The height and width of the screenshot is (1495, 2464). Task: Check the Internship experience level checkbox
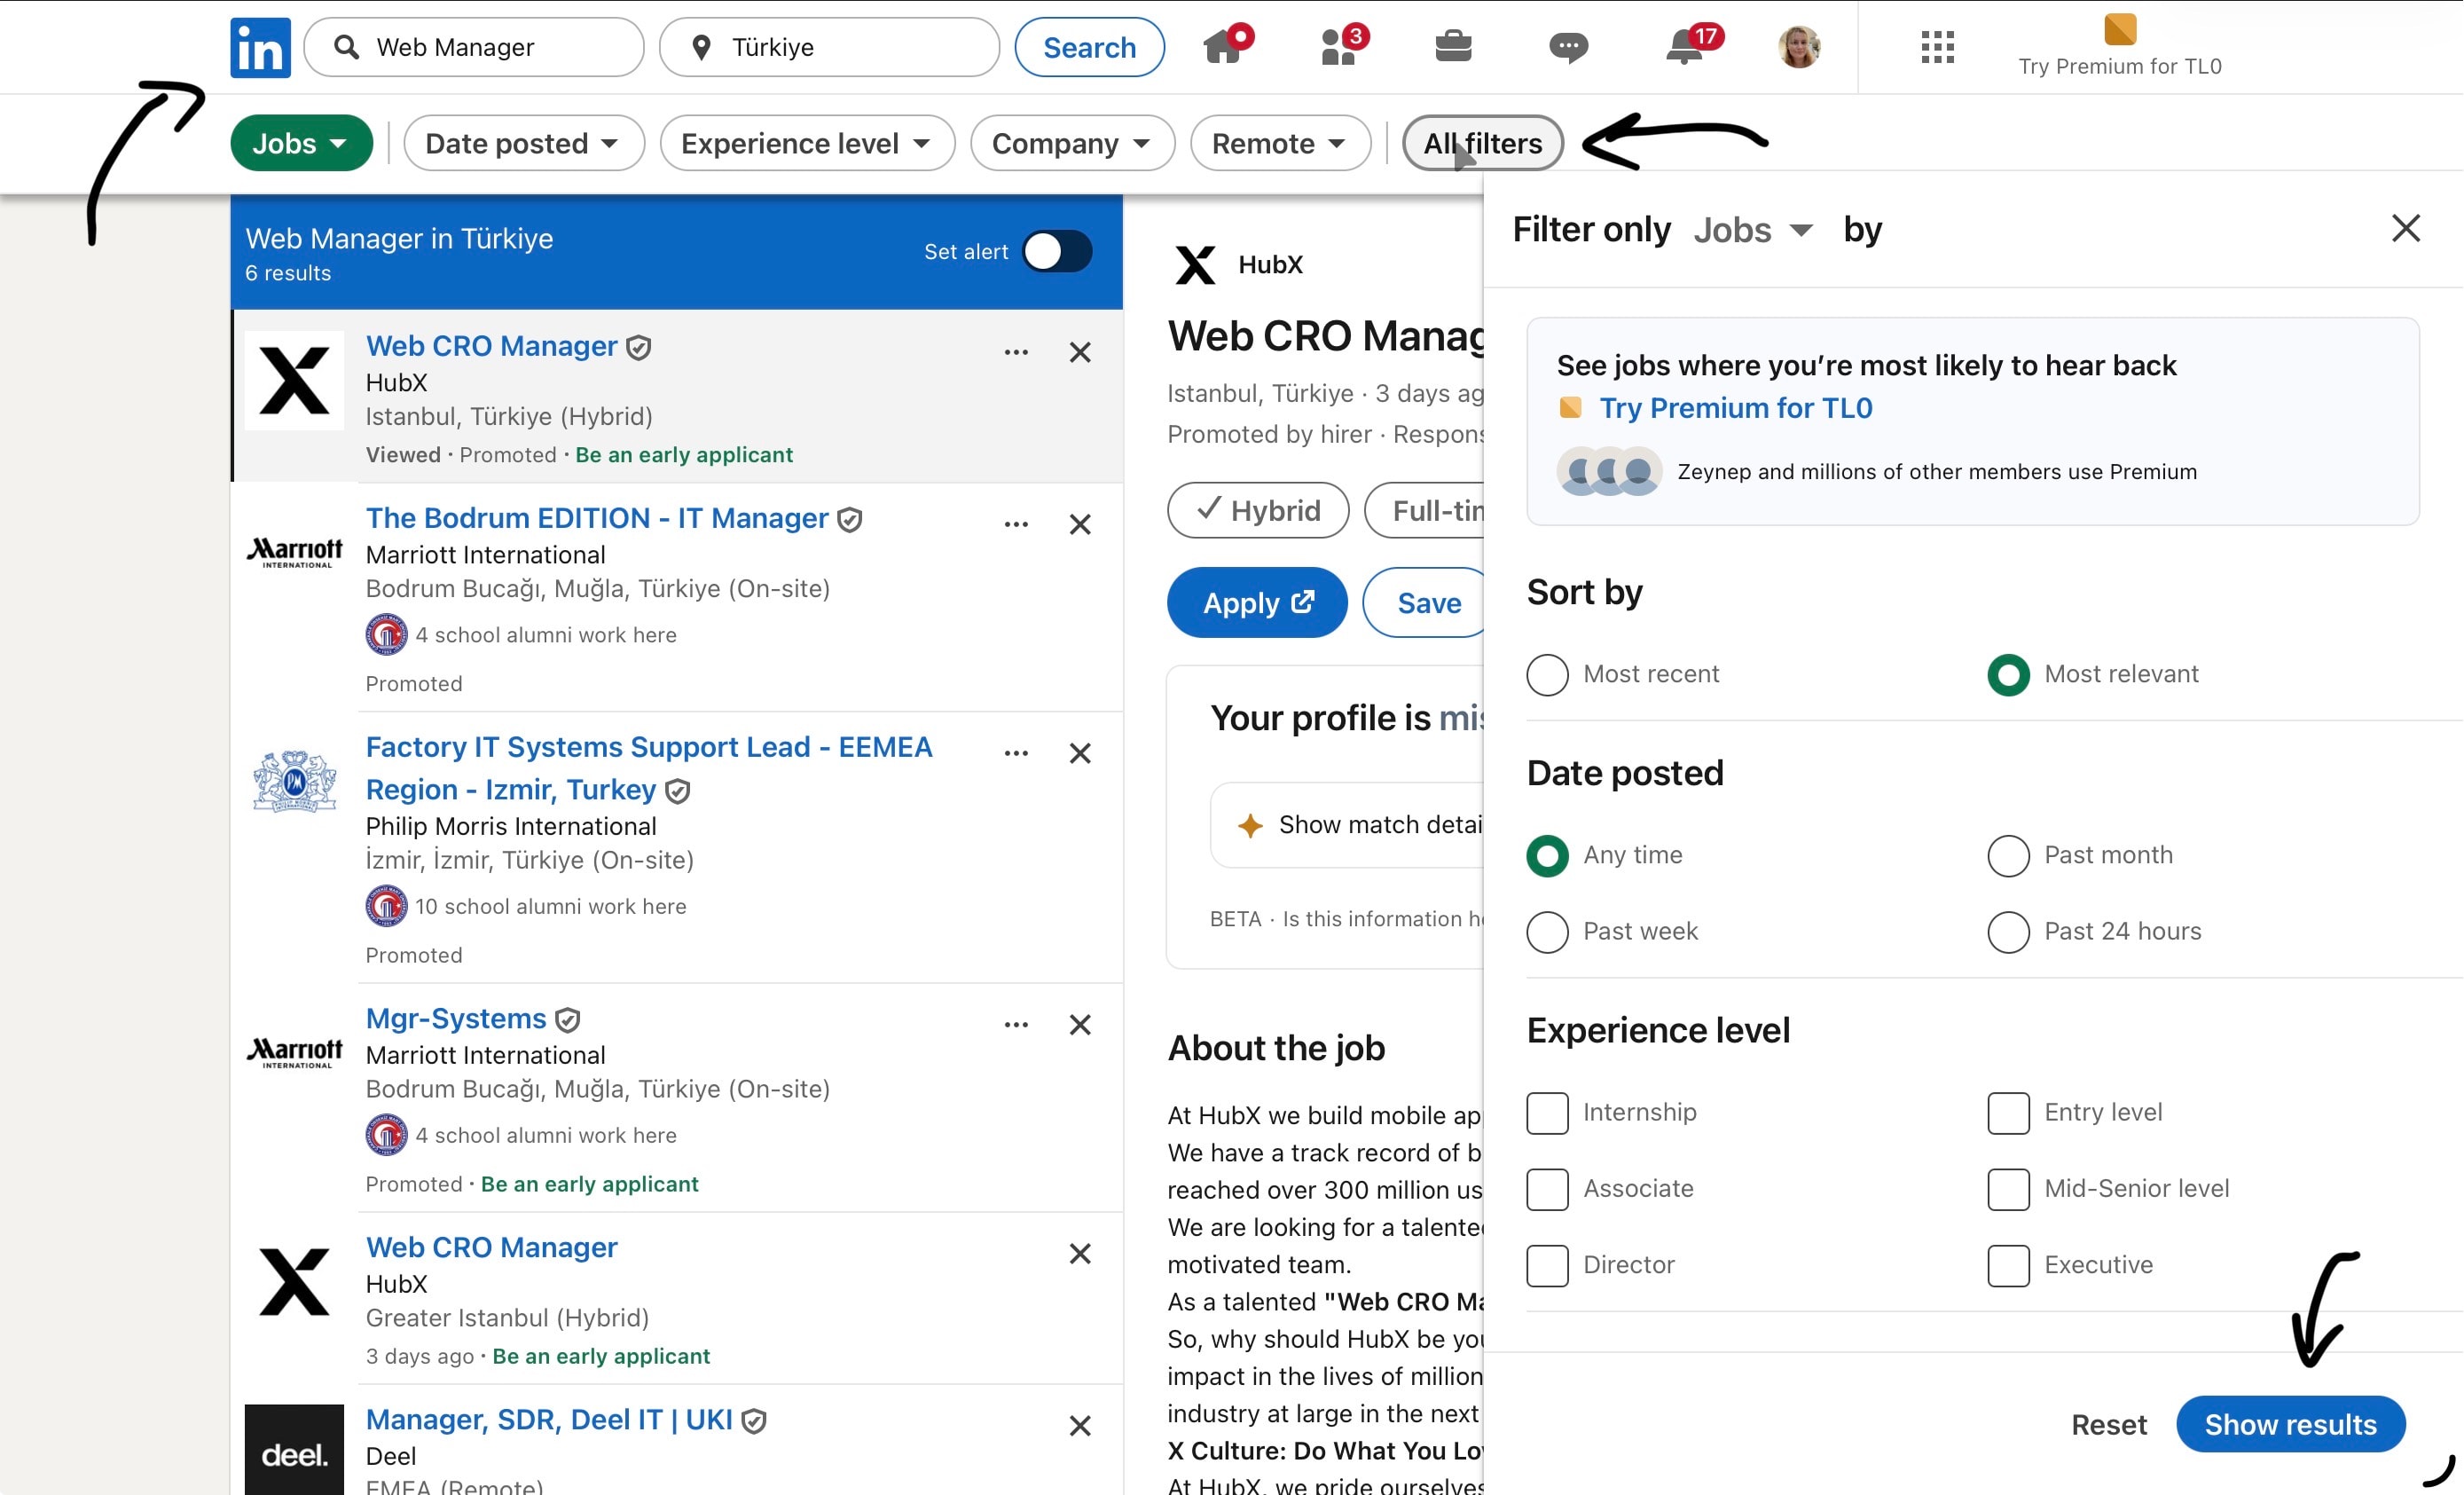[1547, 1113]
